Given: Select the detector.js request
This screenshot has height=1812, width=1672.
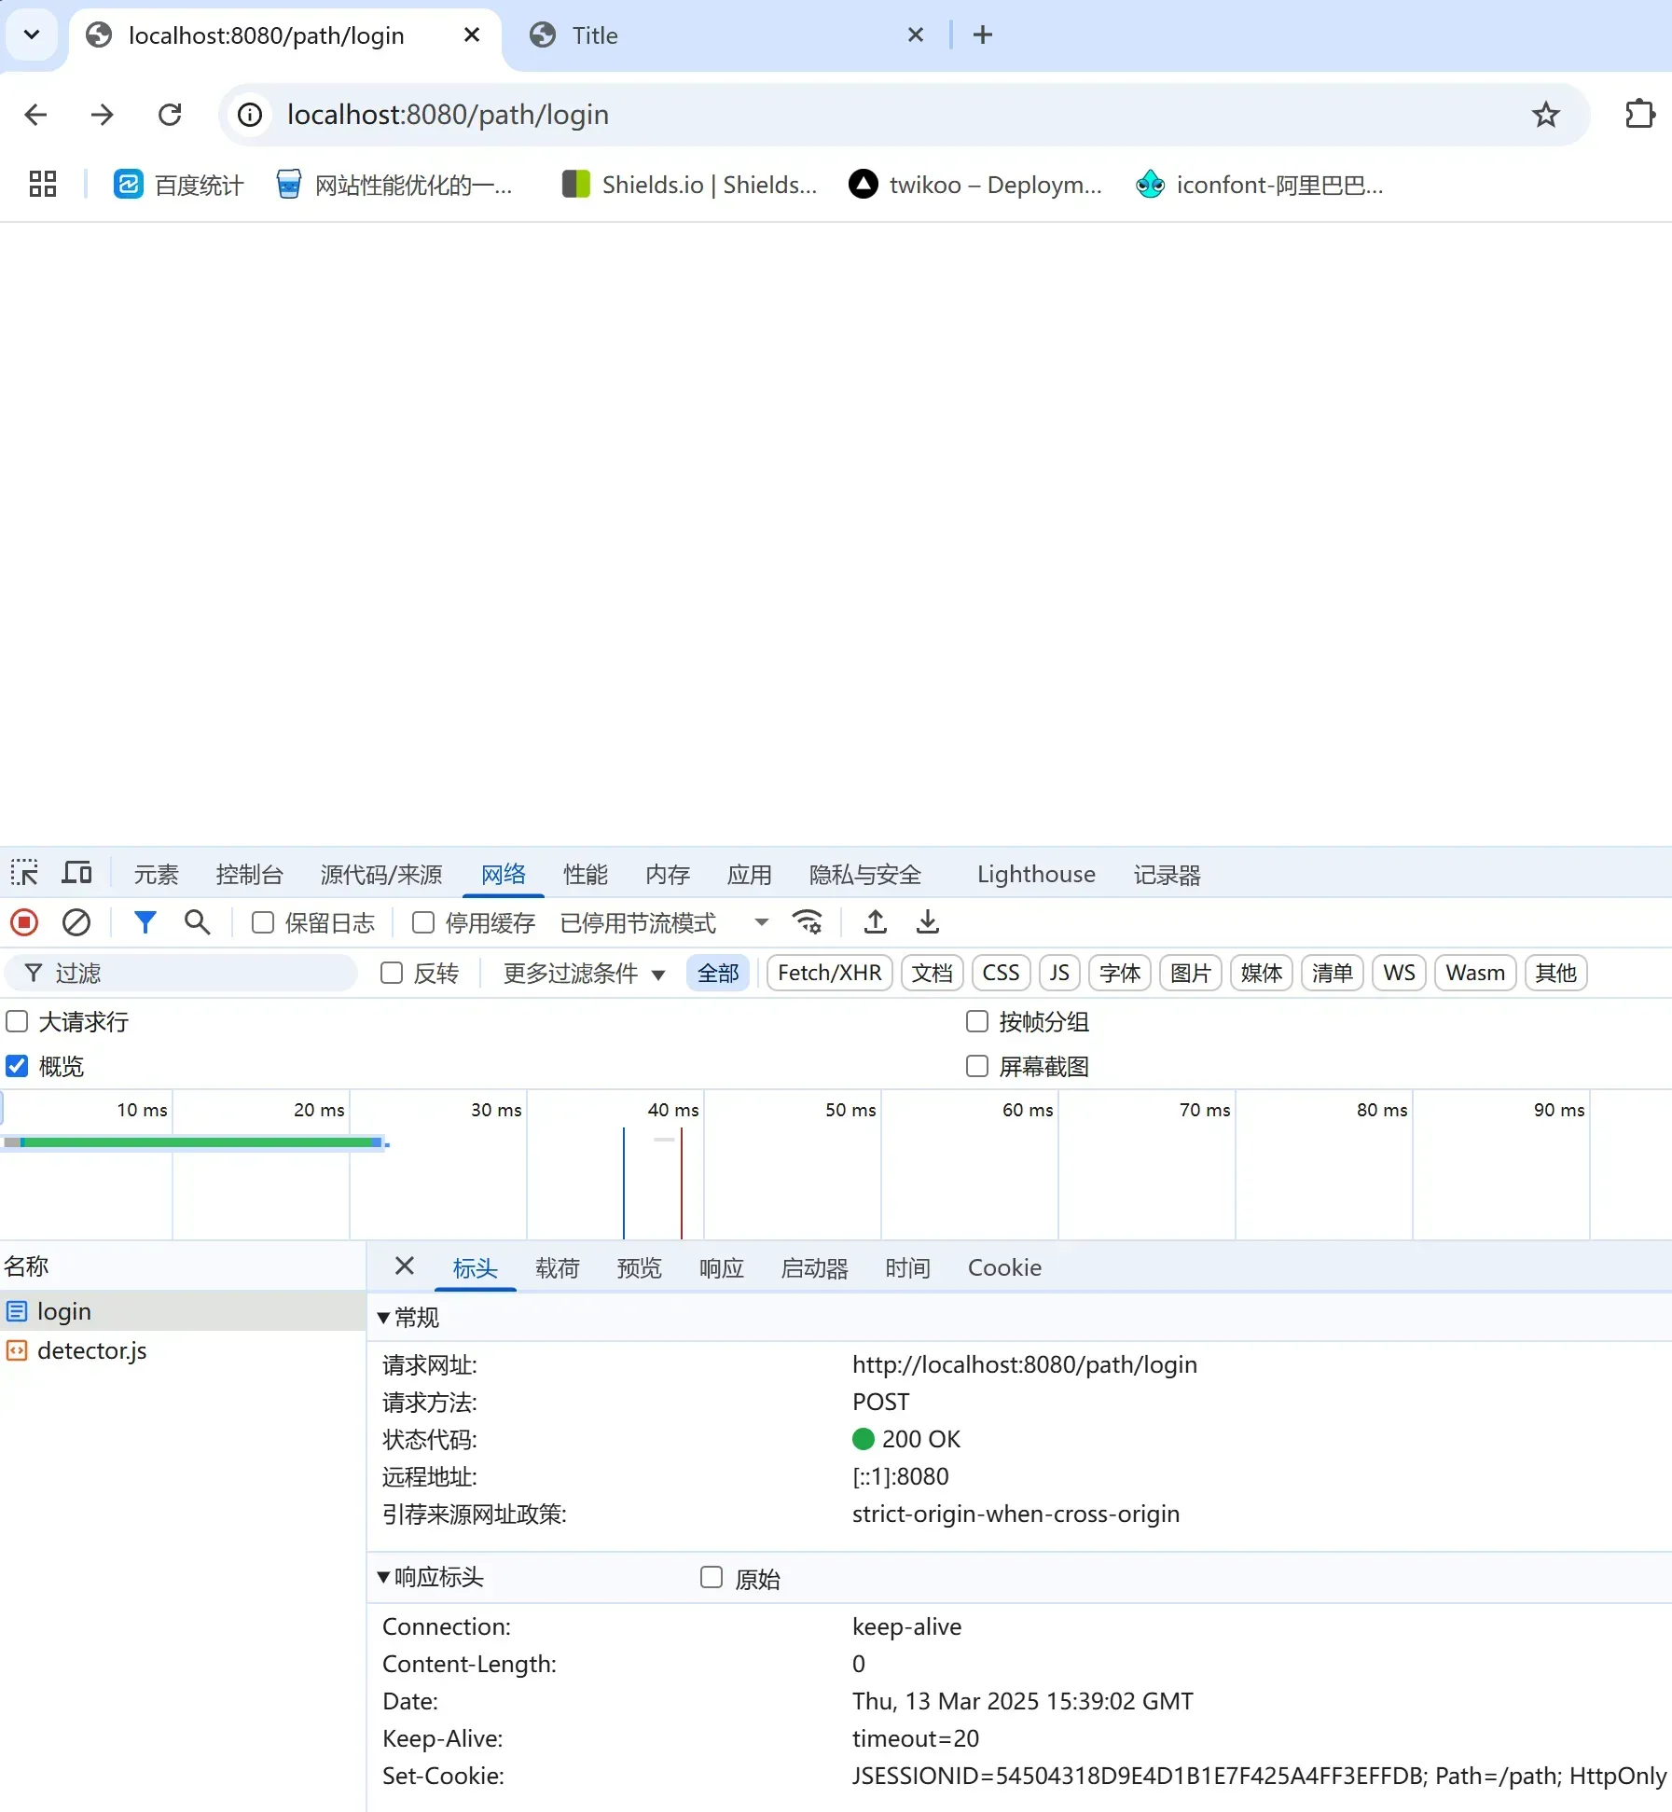Looking at the screenshot, I should (91, 1350).
